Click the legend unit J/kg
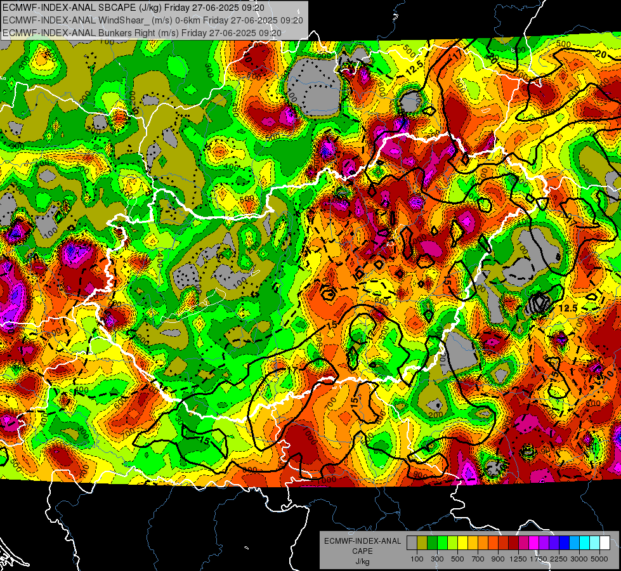The image size is (621, 571). pyautogui.click(x=362, y=561)
